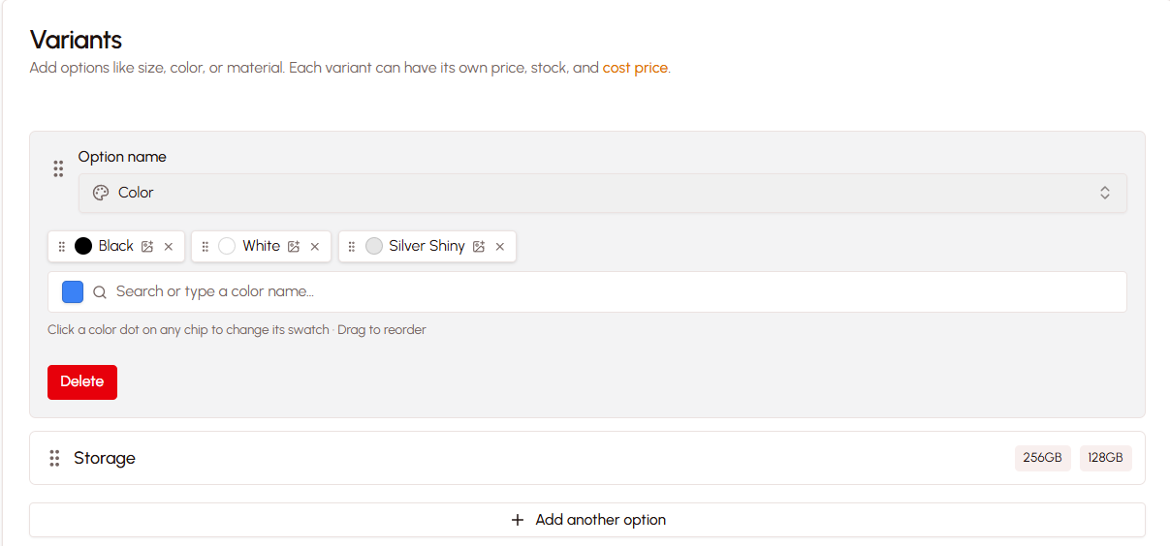Remove the Black color chip
This screenshot has width=1170, height=546.
click(x=169, y=247)
